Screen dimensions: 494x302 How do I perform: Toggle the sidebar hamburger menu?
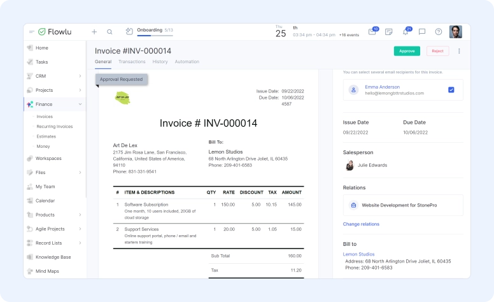(32, 31)
